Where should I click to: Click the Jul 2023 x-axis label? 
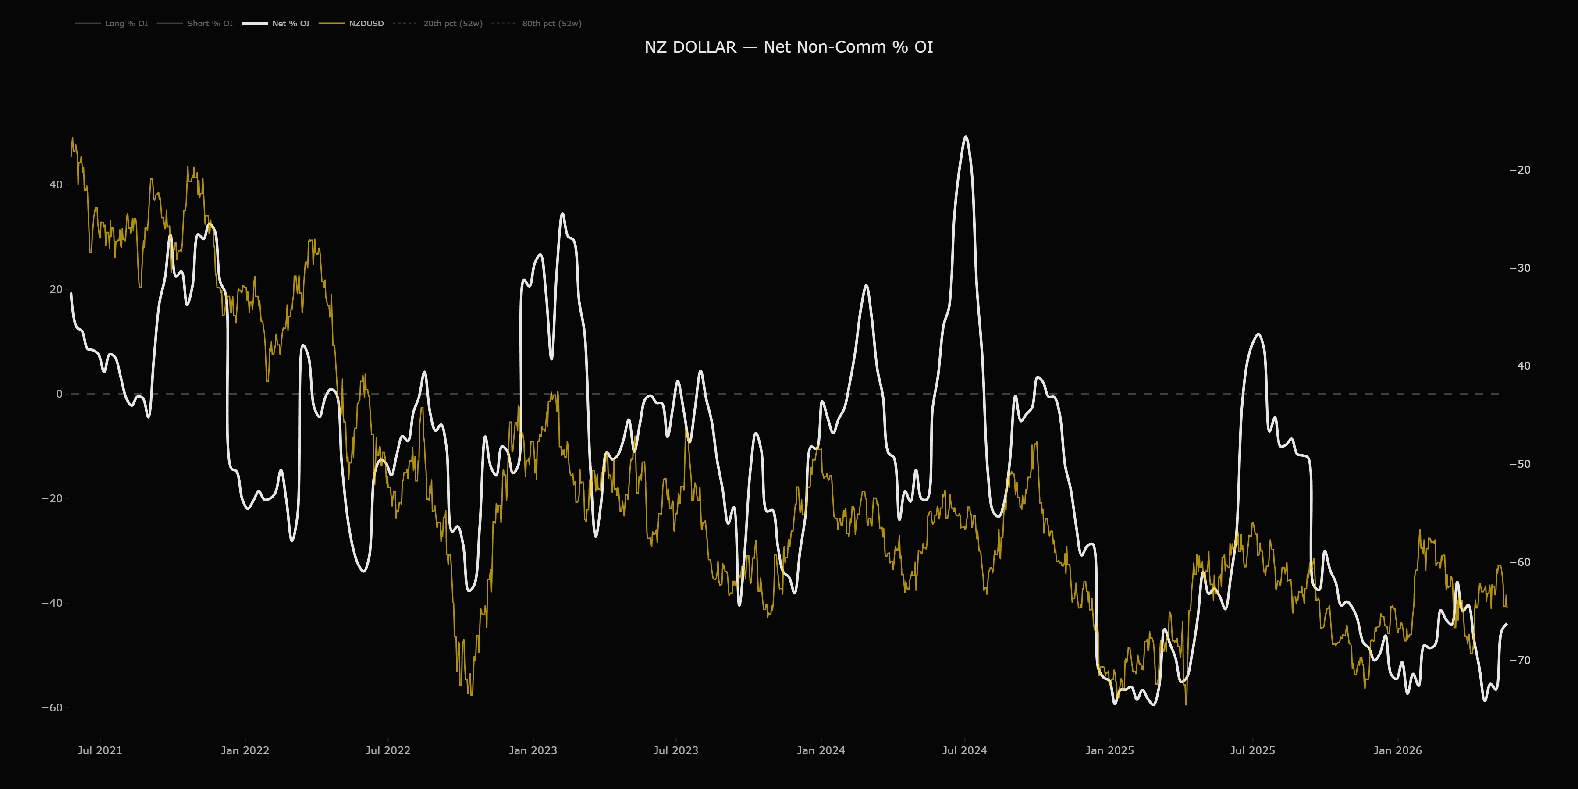[x=675, y=750]
